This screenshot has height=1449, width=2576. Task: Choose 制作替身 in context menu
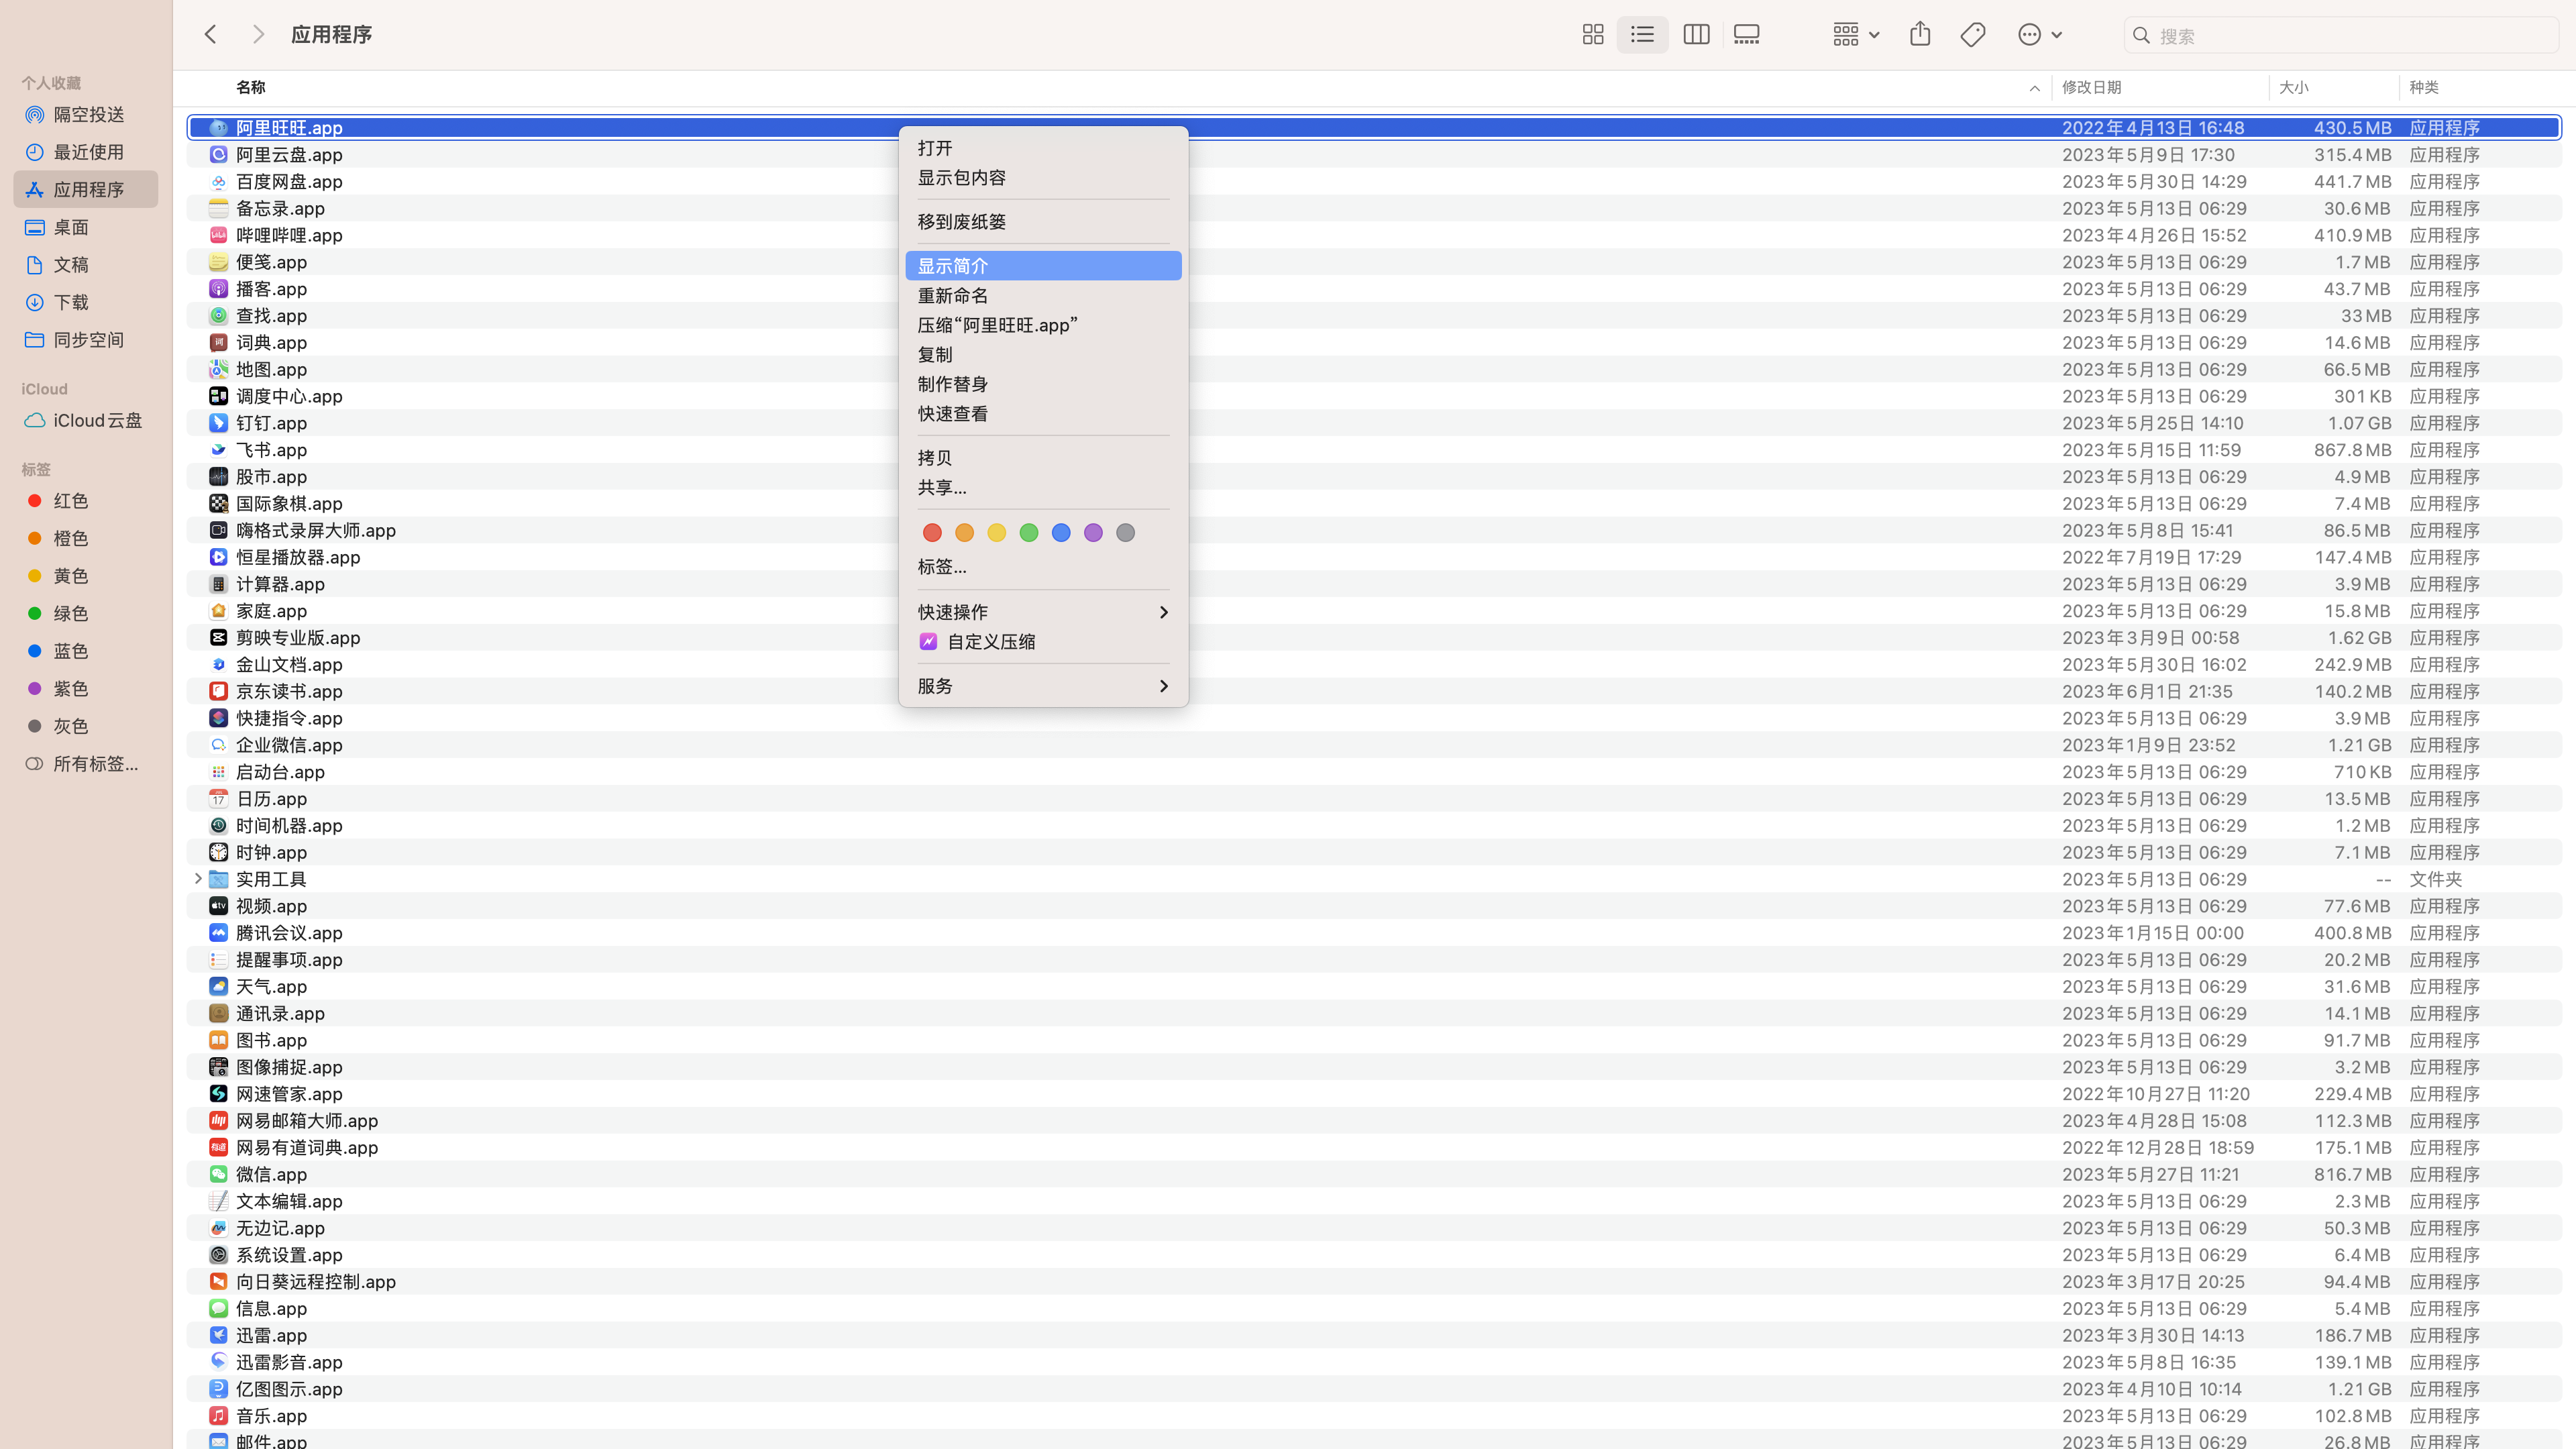click(1043, 384)
